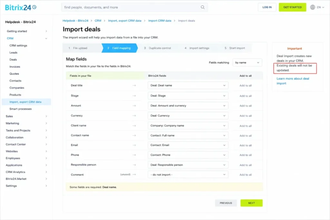Click Helpdesk - Bitrix24 breadcrumb link

75,21
